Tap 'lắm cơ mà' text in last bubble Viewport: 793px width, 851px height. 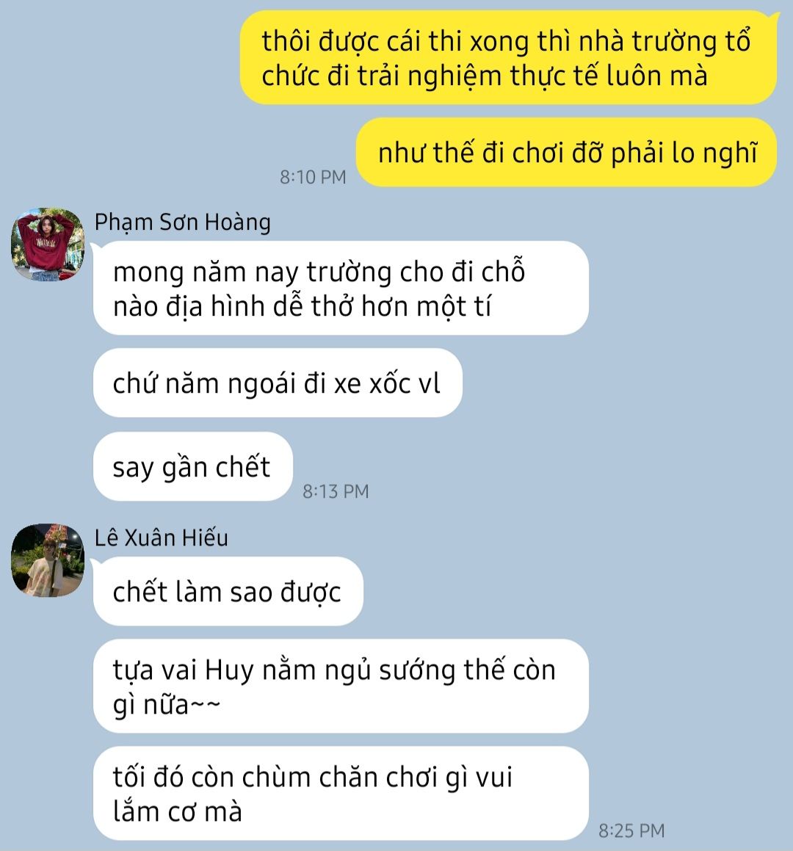(178, 811)
